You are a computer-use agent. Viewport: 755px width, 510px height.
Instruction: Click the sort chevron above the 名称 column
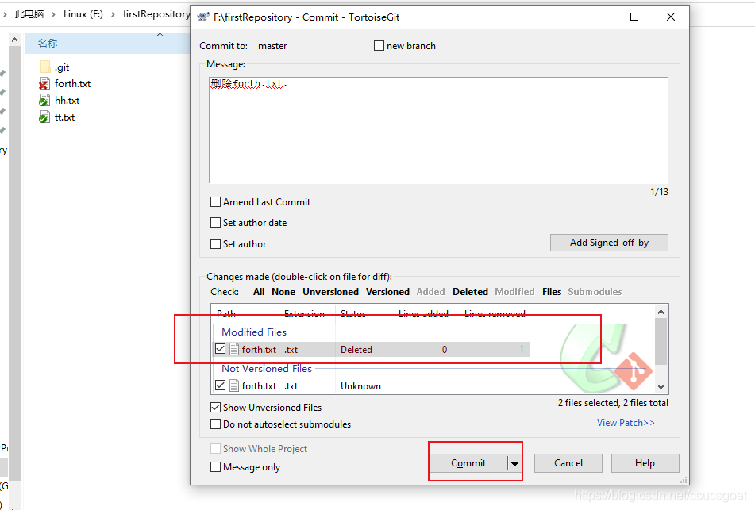coord(160,35)
